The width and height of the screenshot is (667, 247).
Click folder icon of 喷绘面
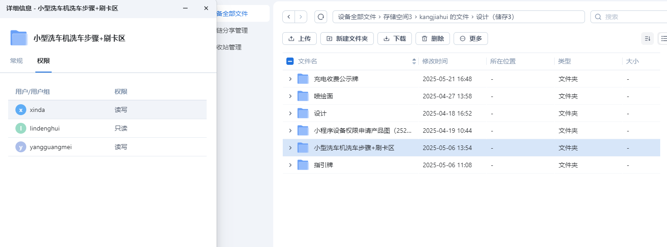coord(303,96)
